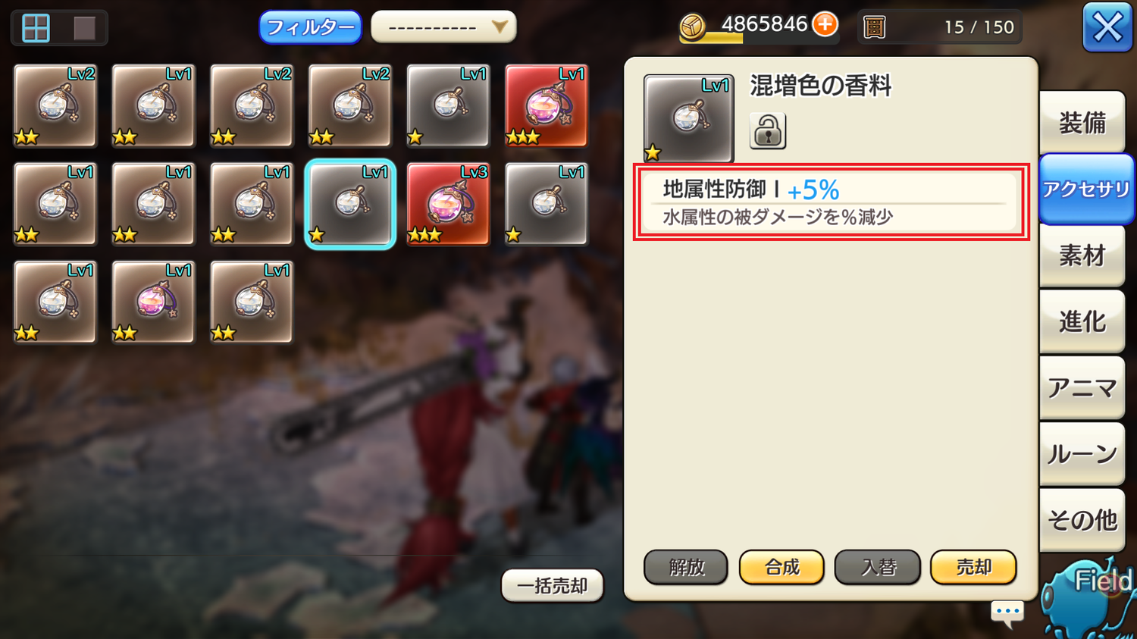Viewport: 1137px width, 639px height.
Task: Toggle the item lock padlock icon
Action: [767, 130]
